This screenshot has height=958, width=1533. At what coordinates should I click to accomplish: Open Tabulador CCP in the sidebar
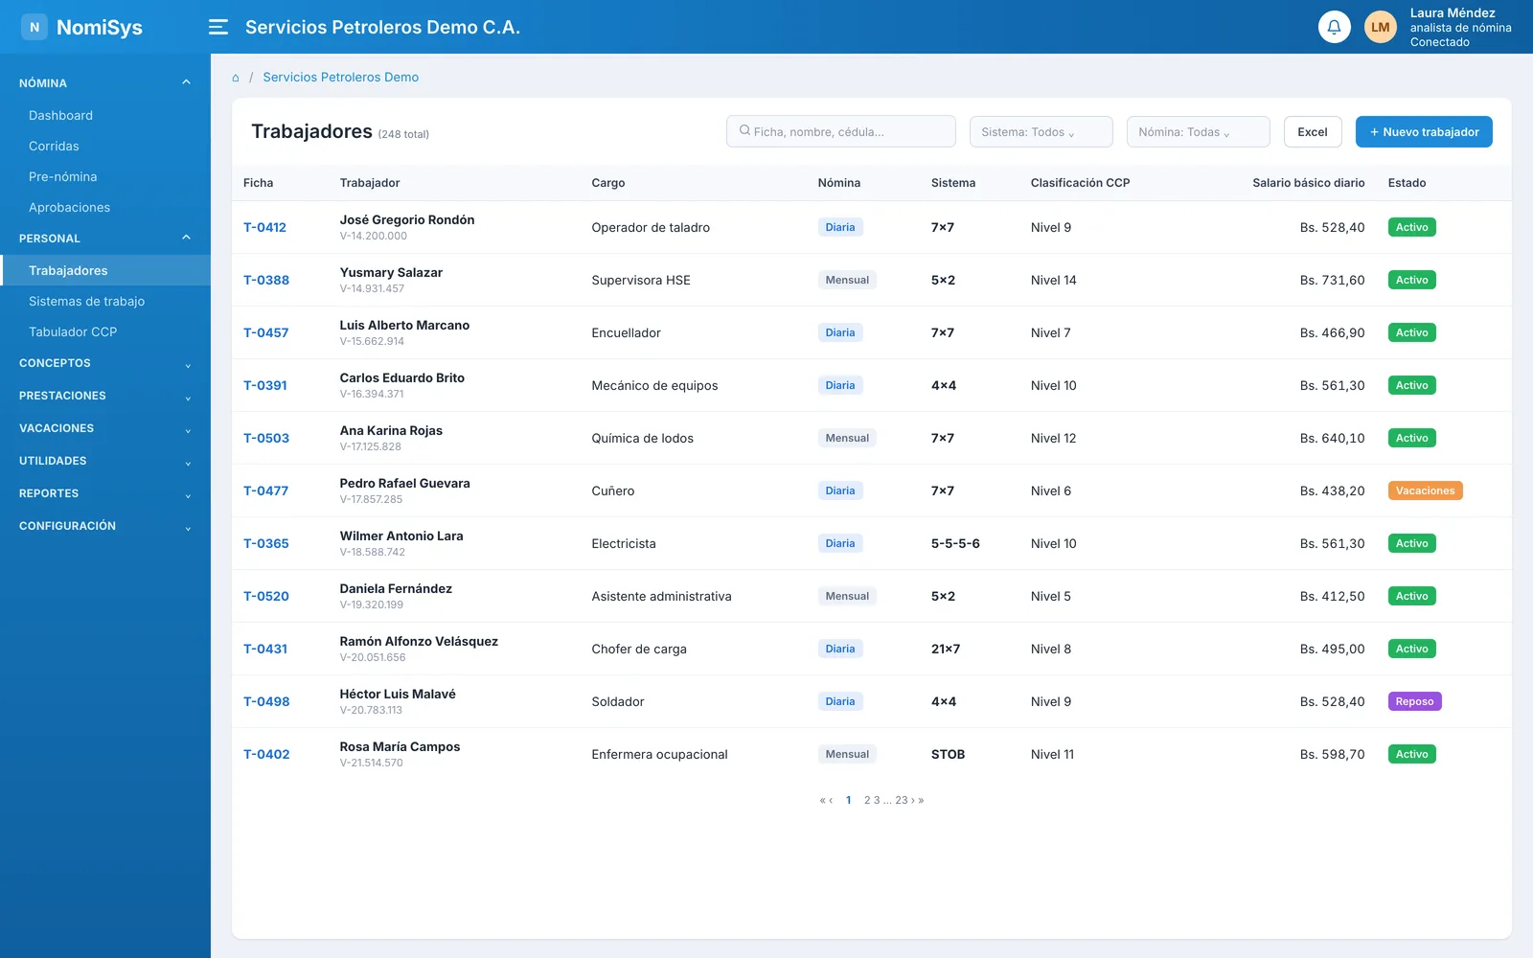coord(105,331)
